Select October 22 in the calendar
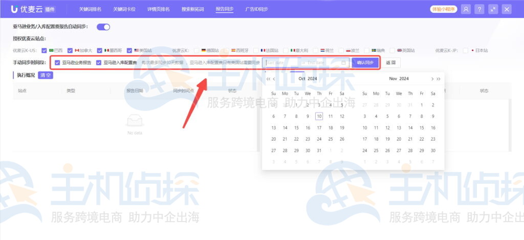 click(296, 139)
